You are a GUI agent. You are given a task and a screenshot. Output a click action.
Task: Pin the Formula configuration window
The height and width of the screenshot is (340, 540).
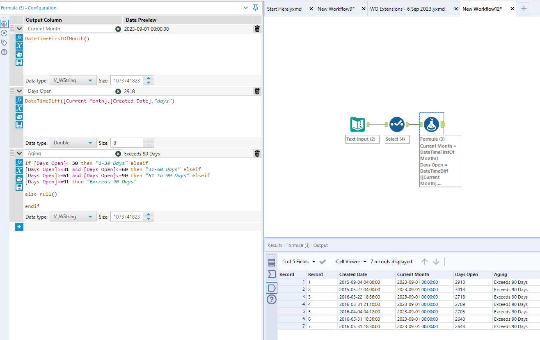coord(255,8)
